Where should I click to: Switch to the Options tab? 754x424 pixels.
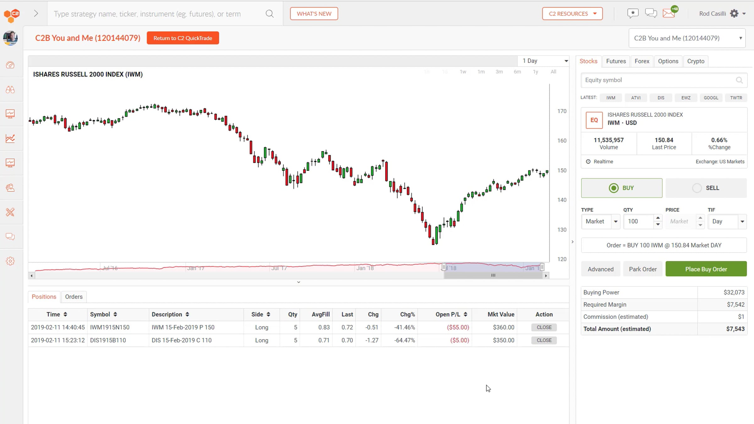pyautogui.click(x=668, y=61)
